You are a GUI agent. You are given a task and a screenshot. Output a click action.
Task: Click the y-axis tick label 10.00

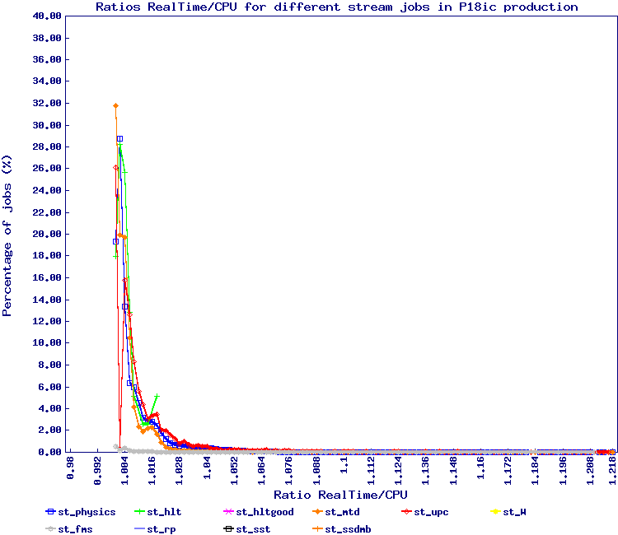click(47, 343)
